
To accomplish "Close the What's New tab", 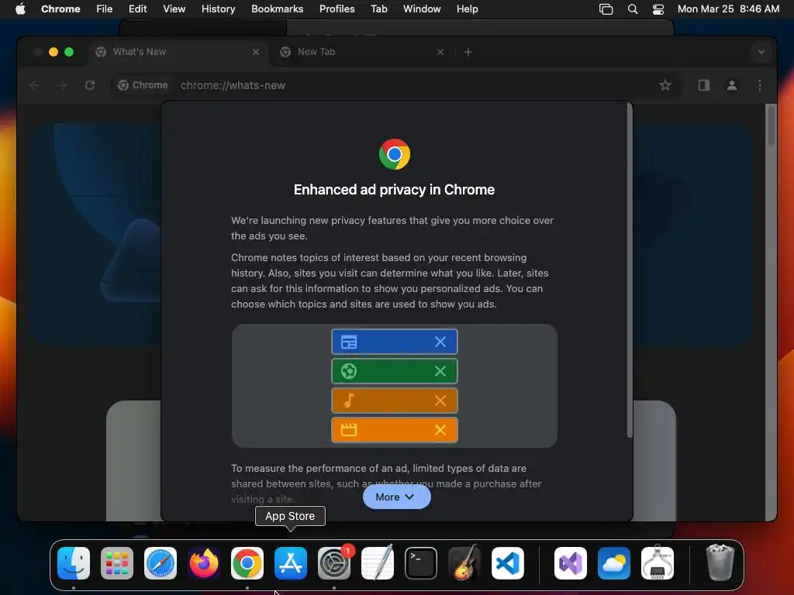I will [256, 52].
